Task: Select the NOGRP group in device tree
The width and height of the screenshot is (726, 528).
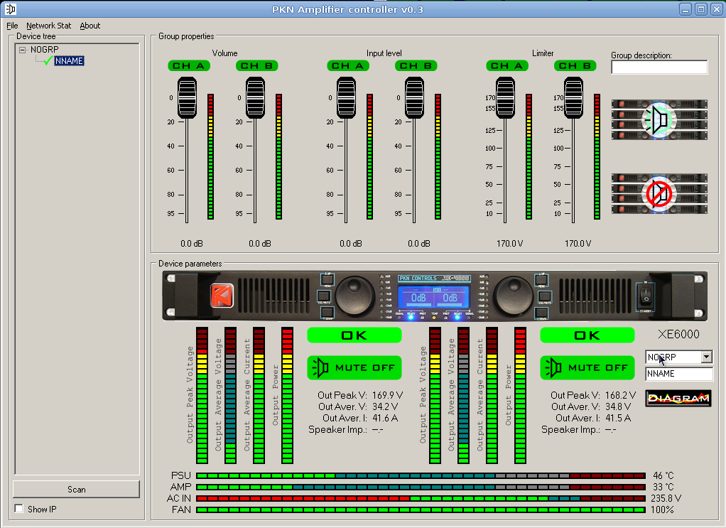Action: 45,49
